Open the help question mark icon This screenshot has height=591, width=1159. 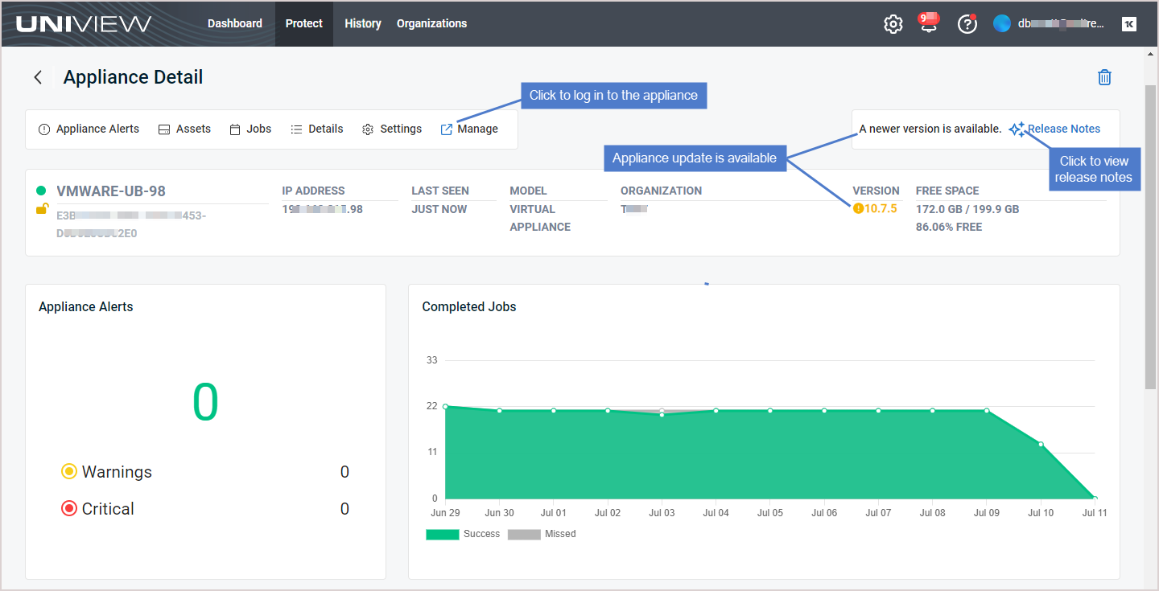pyautogui.click(x=967, y=24)
